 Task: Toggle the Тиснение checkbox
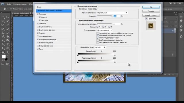(x=38, y=14)
